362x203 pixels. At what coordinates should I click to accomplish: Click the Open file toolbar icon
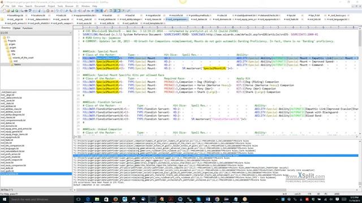[x=8, y=11]
